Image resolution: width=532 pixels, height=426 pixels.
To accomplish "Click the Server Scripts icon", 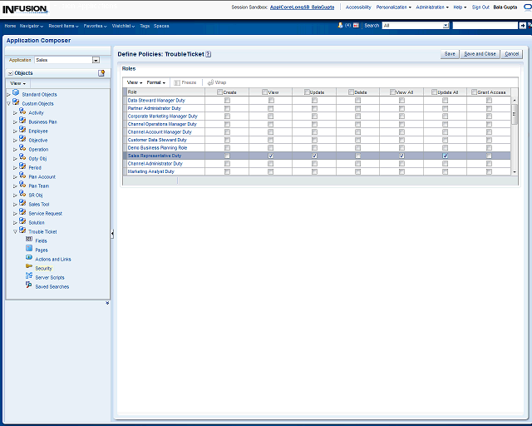I will tap(28, 277).
